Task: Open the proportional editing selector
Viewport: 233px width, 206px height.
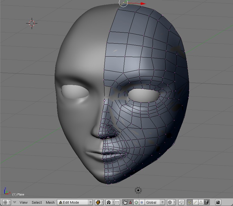Action: [x=171, y=202]
